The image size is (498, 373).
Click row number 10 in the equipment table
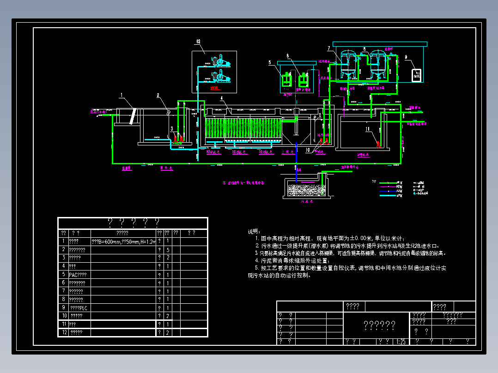pyautogui.click(x=65, y=316)
